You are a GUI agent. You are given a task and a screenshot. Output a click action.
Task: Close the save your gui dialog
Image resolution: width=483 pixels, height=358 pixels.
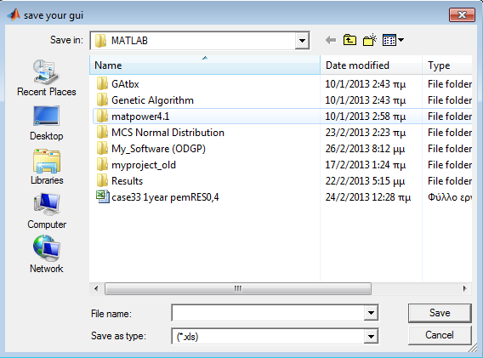(x=462, y=14)
